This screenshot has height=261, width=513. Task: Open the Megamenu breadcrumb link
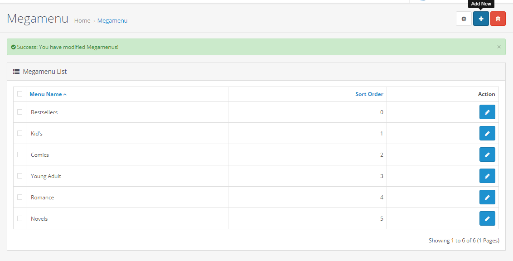pyautogui.click(x=112, y=20)
